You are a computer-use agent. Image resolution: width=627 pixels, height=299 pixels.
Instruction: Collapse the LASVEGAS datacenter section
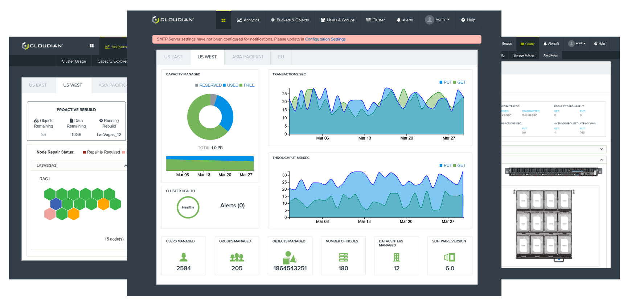click(125, 166)
